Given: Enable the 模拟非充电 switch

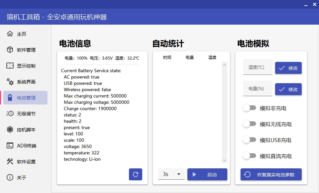Looking at the screenshot, I should [x=249, y=108].
